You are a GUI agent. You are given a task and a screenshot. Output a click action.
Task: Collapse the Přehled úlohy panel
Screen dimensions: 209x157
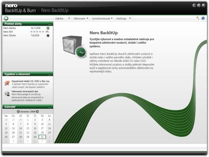(x=50, y=24)
